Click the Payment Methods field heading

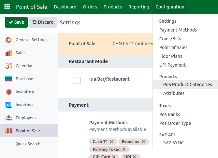click(108, 123)
